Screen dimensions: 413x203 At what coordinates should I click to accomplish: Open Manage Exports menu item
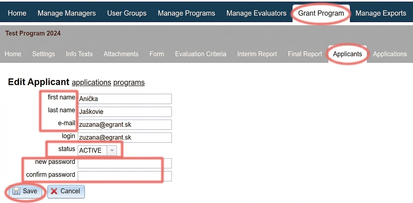coord(381,13)
